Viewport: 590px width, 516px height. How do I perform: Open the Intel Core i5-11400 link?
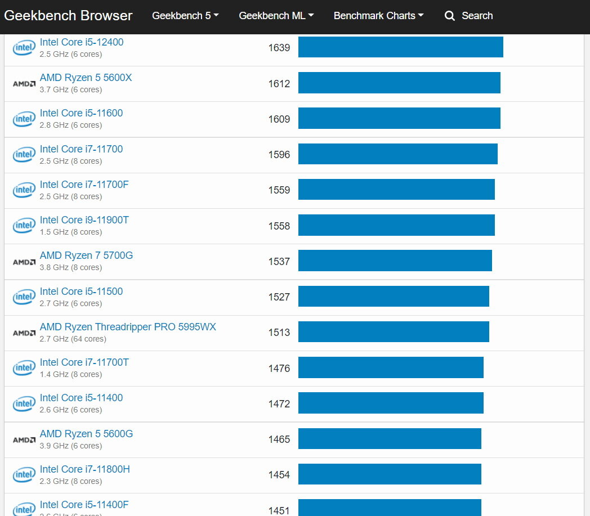tap(81, 397)
